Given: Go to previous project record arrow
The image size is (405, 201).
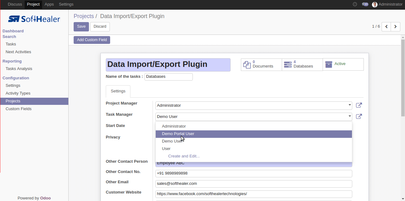Looking at the screenshot, I should coord(386,26).
